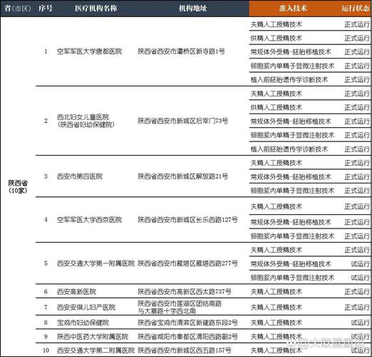
Task: Click address 陕西省西安市高新区西太路737号
Action: tap(185, 291)
